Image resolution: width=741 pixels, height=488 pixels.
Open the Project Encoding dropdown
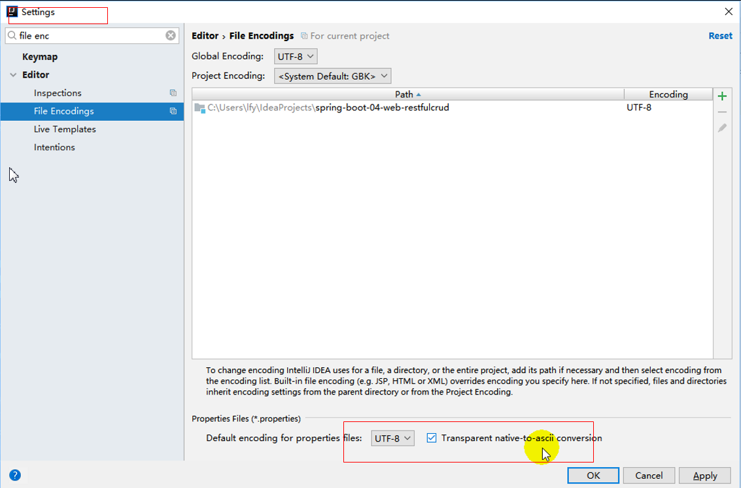coord(333,76)
